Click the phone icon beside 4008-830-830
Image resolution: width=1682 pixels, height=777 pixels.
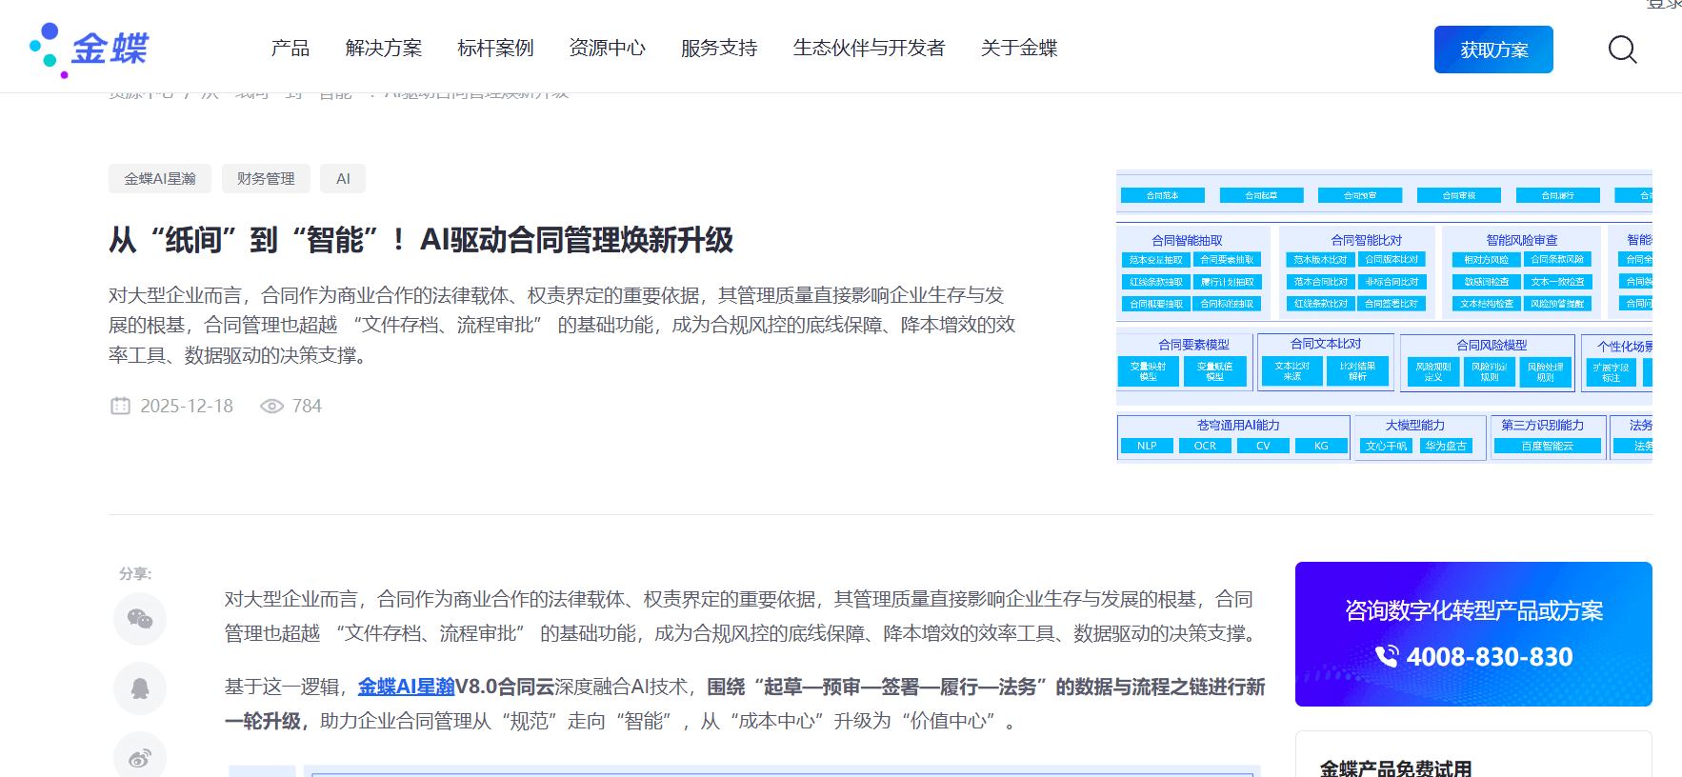1387,656
